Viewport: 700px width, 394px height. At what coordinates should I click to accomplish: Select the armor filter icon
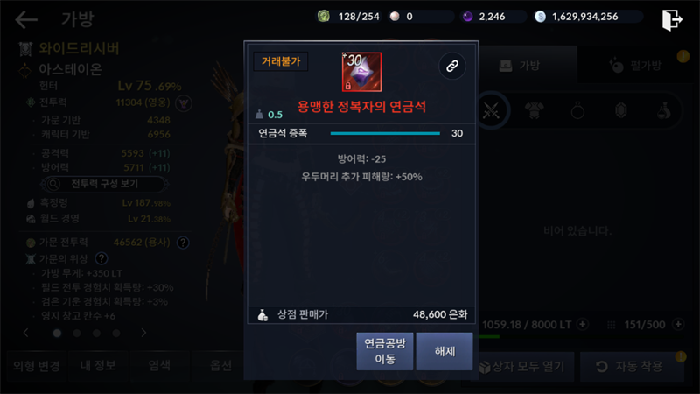[534, 110]
